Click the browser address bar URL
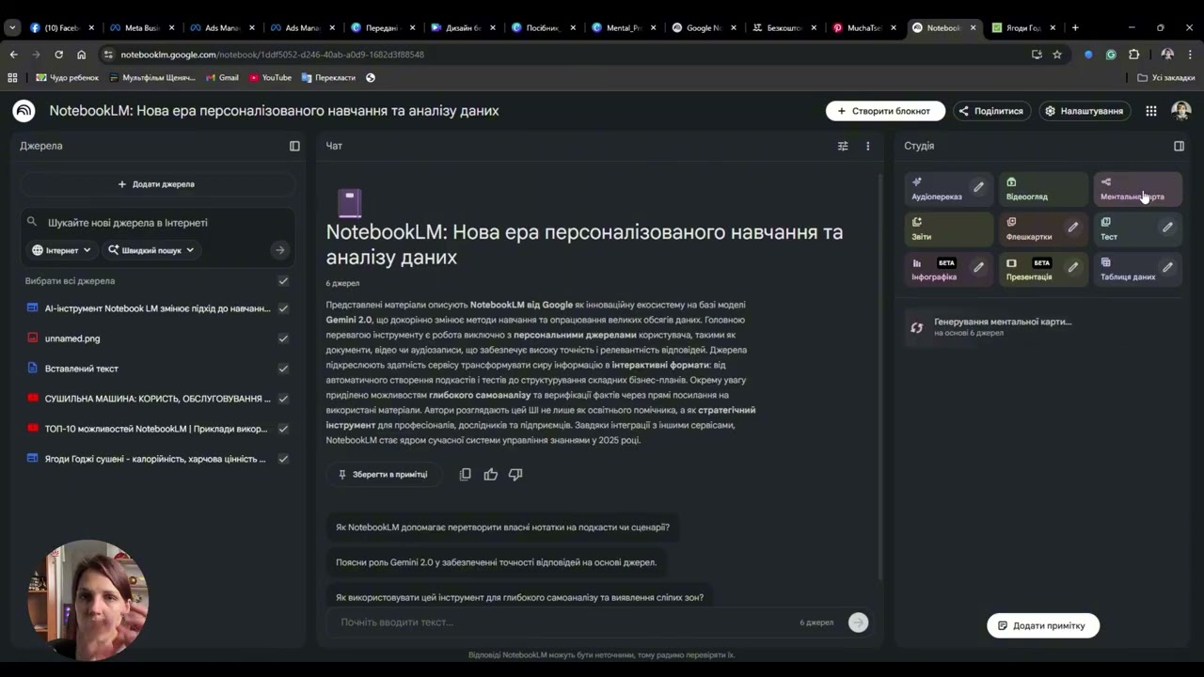 point(273,55)
